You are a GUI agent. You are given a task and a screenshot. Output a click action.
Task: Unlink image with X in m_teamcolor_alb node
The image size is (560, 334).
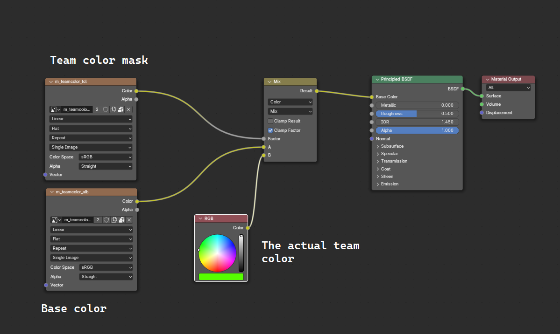(129, 220)
